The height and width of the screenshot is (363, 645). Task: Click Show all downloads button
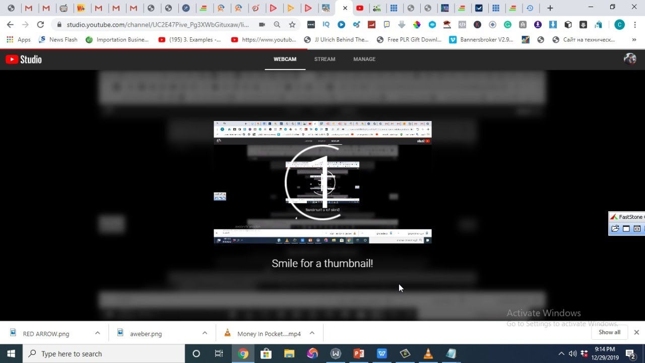point(609,332)
